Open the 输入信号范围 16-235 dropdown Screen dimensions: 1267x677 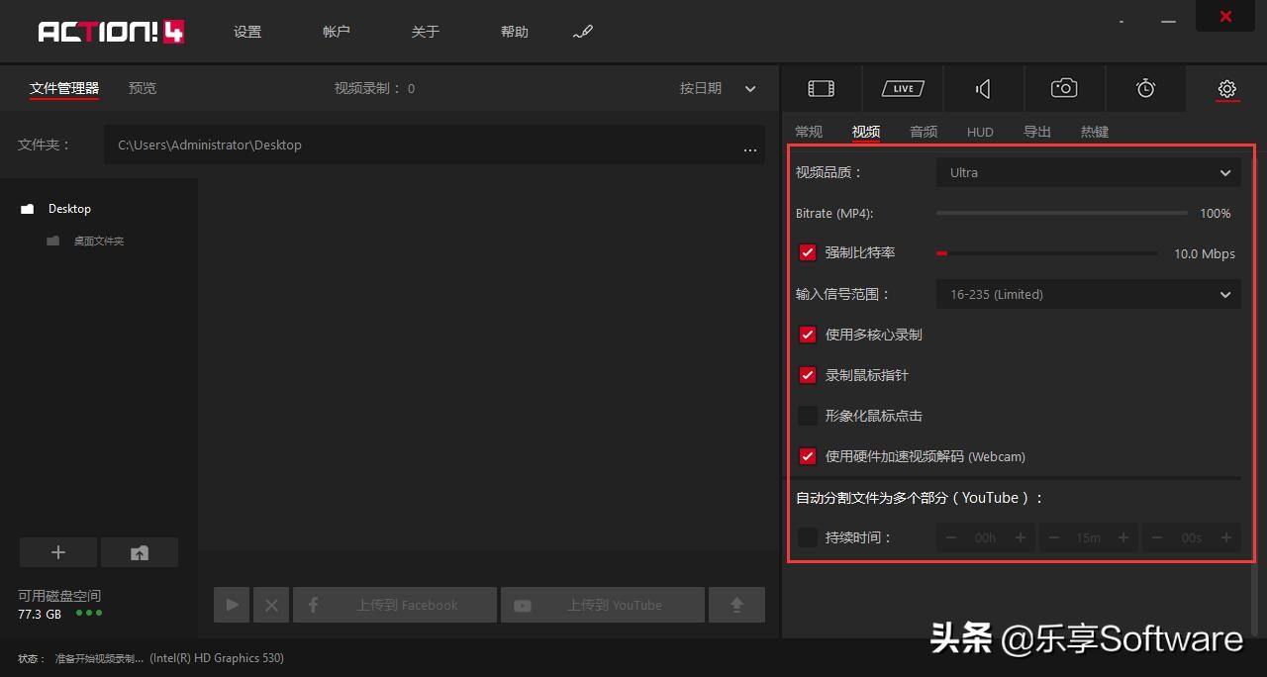[1088, 294]
